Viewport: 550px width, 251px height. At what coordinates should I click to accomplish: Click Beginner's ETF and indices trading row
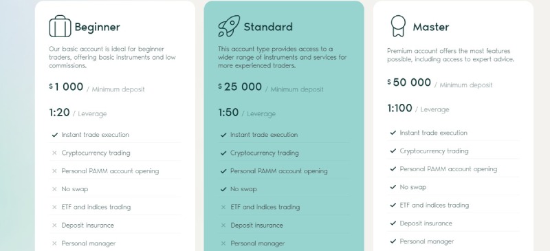115,207
